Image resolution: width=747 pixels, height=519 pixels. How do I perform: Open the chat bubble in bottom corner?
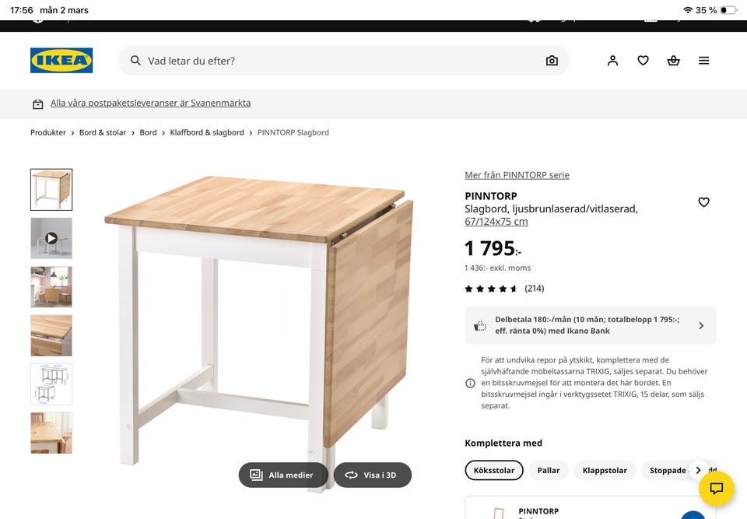click(715, 489)
